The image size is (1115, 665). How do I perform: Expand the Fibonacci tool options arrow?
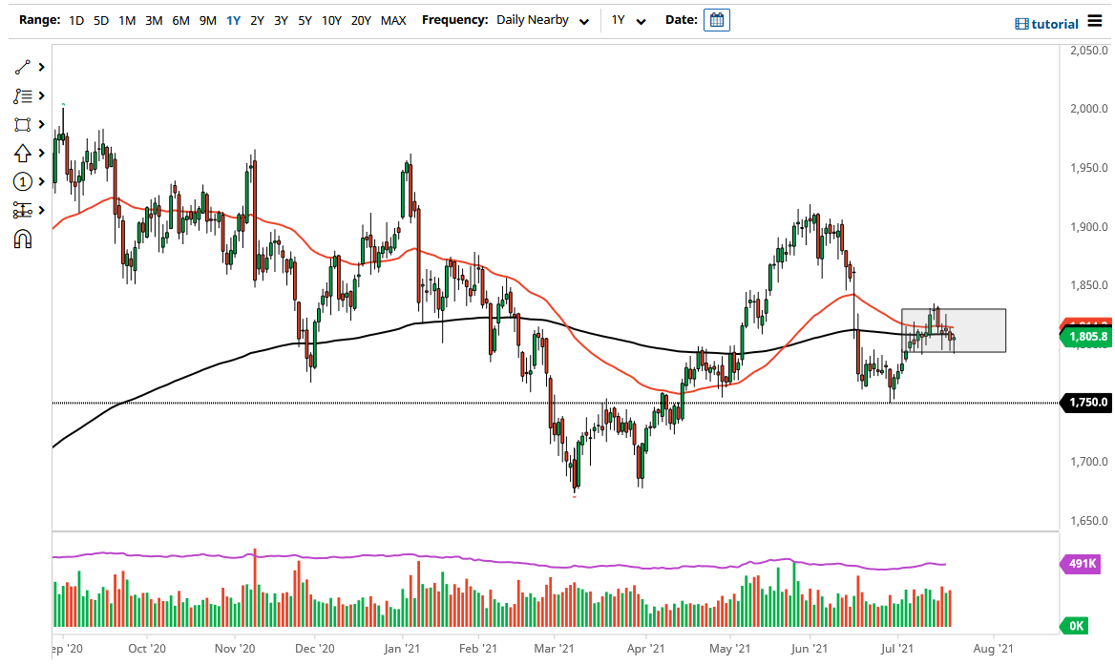[42, 96]
